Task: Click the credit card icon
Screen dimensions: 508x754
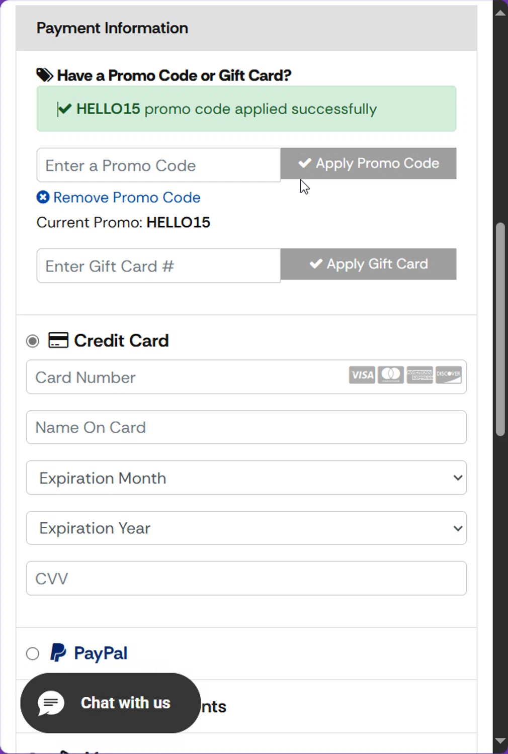Action: [58, 340]
